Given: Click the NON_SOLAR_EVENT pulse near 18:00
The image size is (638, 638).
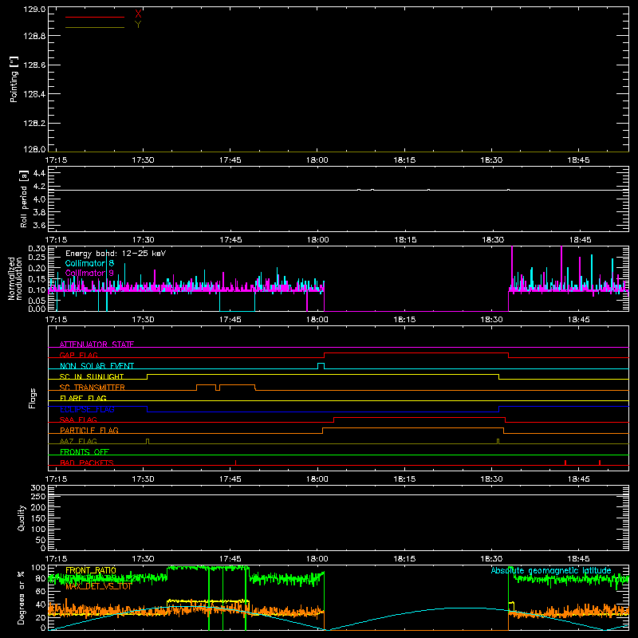Looking at the screenshot, I should pyautogui.click(x=321, y=365).
